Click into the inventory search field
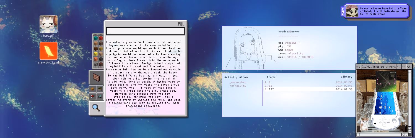This screenshot has height=138, width=415. point(145,31)
